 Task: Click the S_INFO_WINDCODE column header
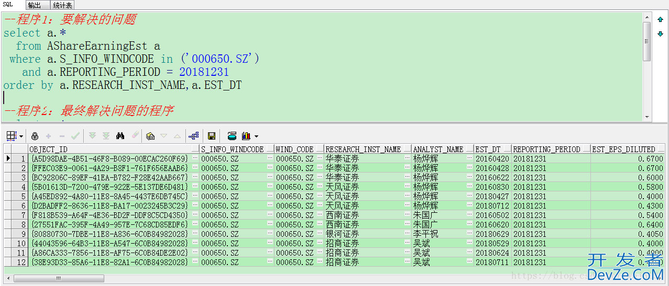click(237, 149)
